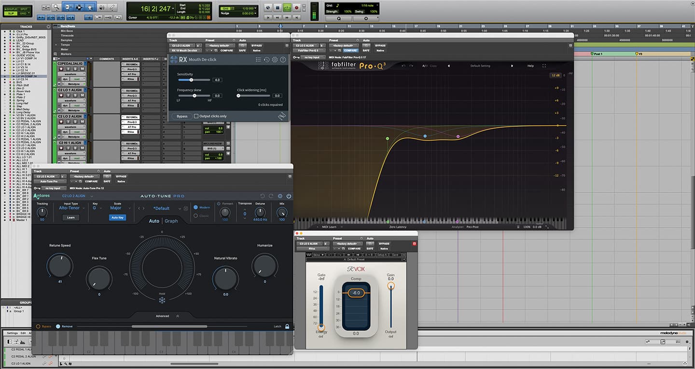Image resolution: width=695 pixels, height=369 pixels.
Task: Toggle COMPARE in the Pro-Q 3 header
Action: click(x=351, y=50)
